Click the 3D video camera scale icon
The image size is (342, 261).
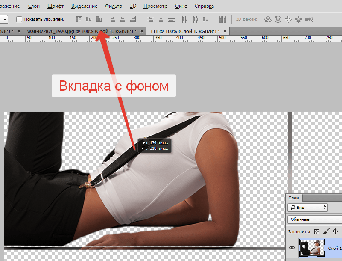pyautogui.click(x=309, y=19)
